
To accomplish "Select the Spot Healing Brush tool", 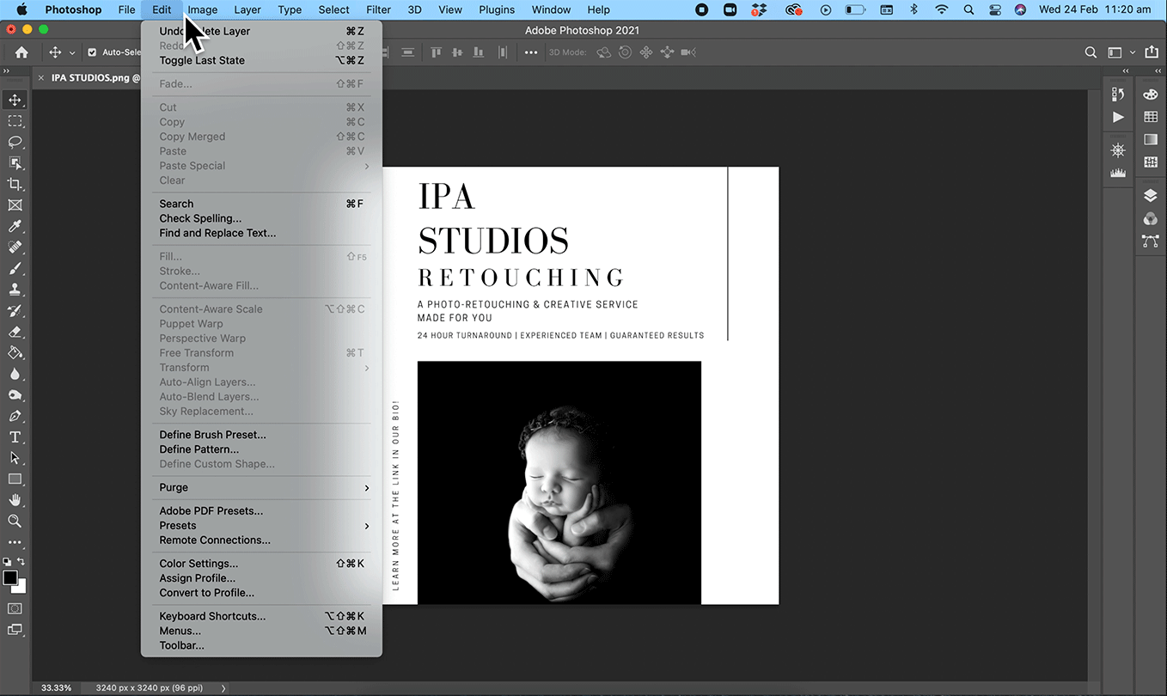I will [x=15, y=247].
